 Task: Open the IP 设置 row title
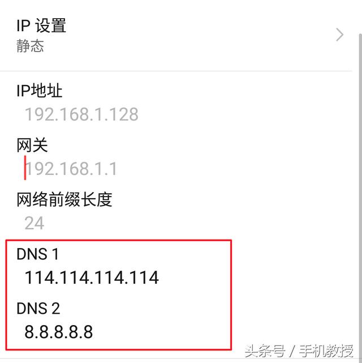[41, 25]
